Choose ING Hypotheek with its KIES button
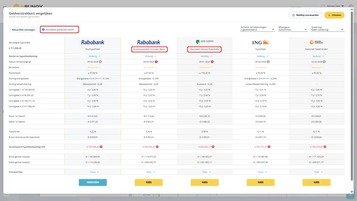Image resolution: width=357 pixels, height=201 pixels. point(261,182)
